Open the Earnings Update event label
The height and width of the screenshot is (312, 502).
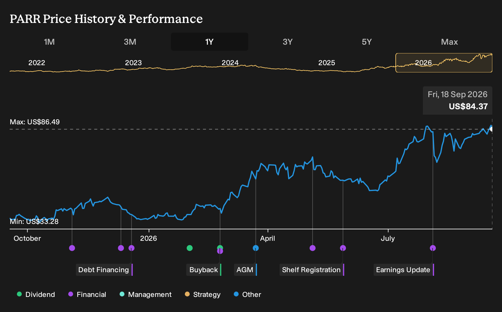[404, 270]
